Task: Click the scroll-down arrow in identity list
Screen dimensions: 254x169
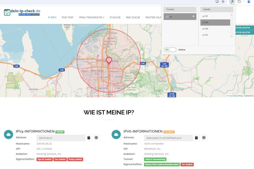Action: [x=232, y=37]
